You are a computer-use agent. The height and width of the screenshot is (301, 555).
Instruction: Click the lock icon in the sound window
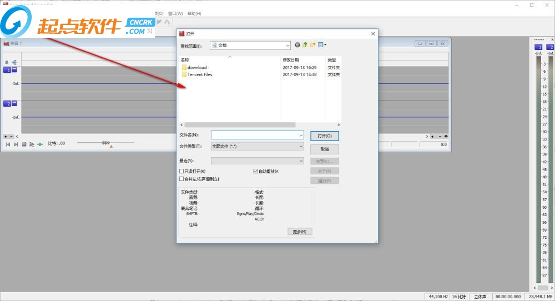6,62
